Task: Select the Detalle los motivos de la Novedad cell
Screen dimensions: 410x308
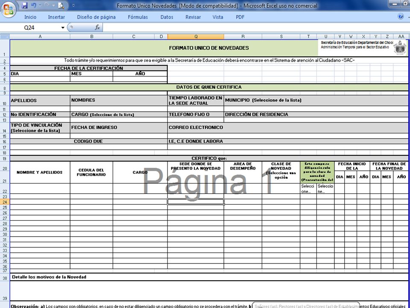Action: coord(209,277)
